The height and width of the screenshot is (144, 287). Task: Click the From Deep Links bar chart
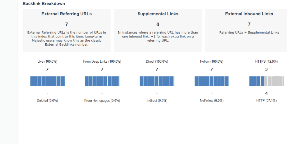tap(102, 81)
